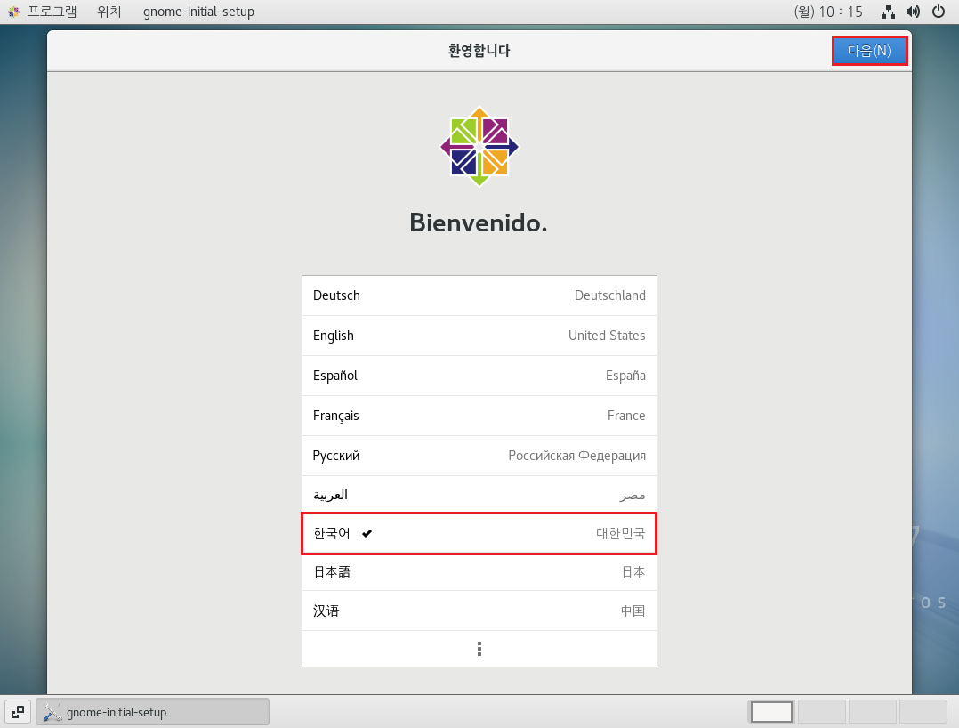Select 한국어 대한민국 language row
This screenshot has width=959, height=728.
tap(479, 533)
